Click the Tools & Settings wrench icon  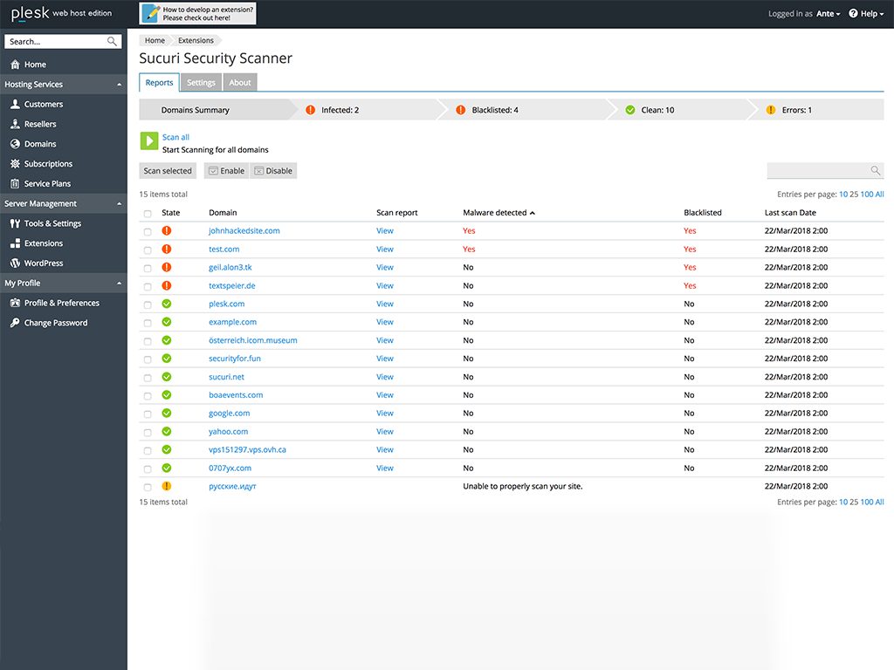[x=15, y=223]
